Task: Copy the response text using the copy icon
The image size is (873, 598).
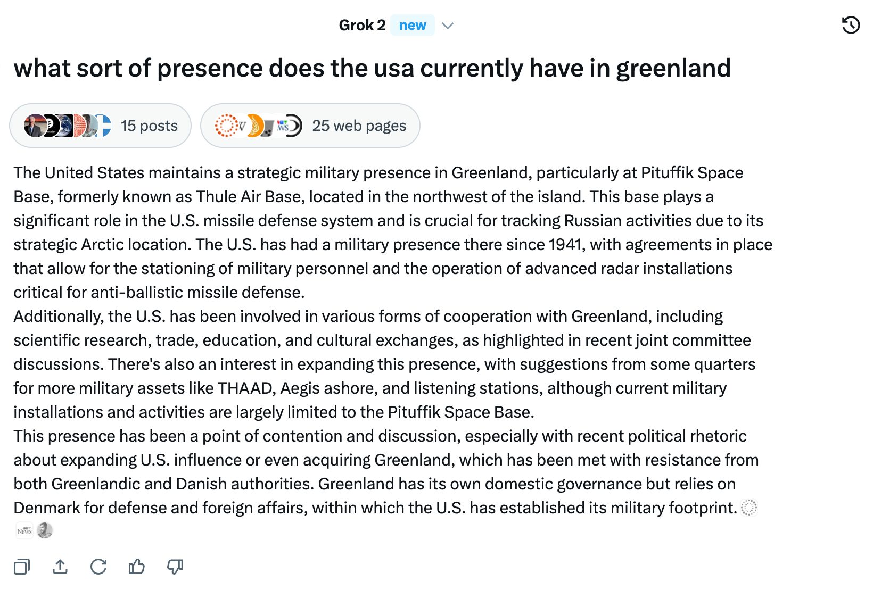Action: tap(22, 567)
